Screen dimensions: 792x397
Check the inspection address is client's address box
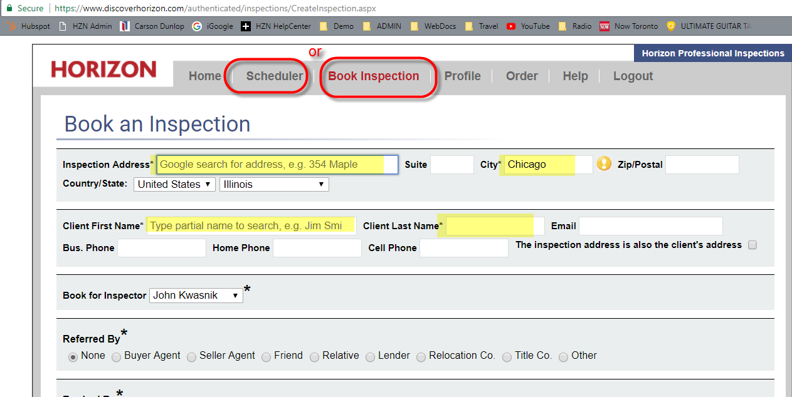point(752,245)
